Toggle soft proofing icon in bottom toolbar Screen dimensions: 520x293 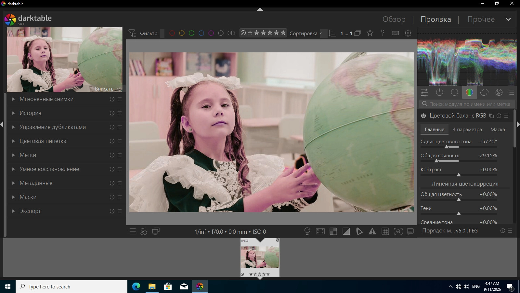pyautogui.click(x=359, y=231)
